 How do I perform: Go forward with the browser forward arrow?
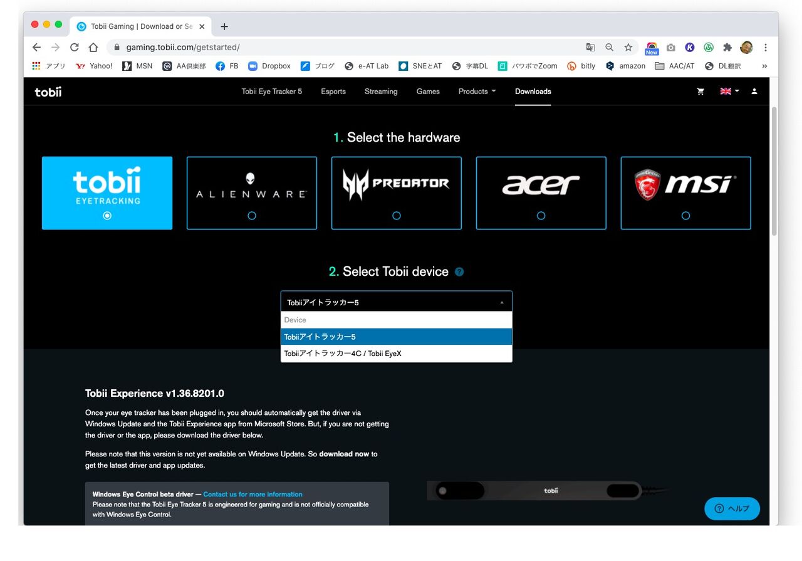coord(55,47)
